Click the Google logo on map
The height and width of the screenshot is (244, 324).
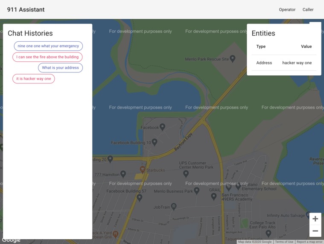(11, 240)
